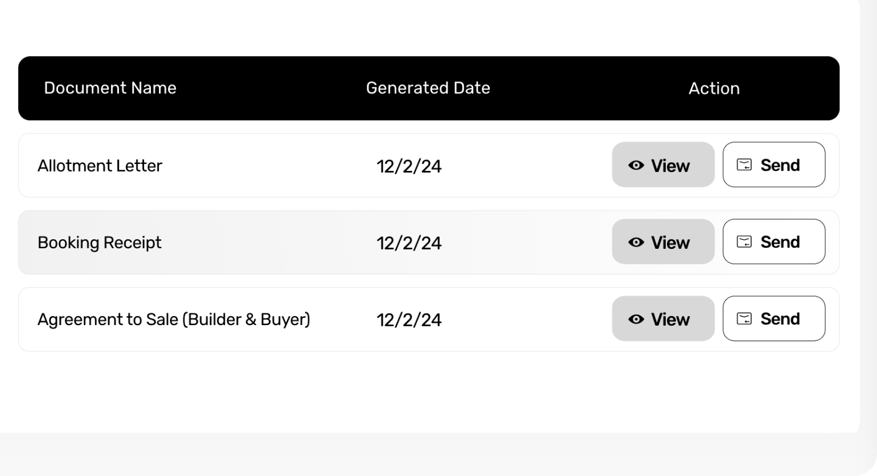Select the Generated Date column header
This screenshot has height=476, width=877.
[428, 88]
